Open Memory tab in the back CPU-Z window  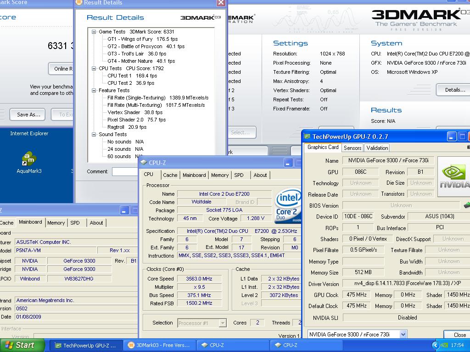pyautogui.click(x=56, y=223)
